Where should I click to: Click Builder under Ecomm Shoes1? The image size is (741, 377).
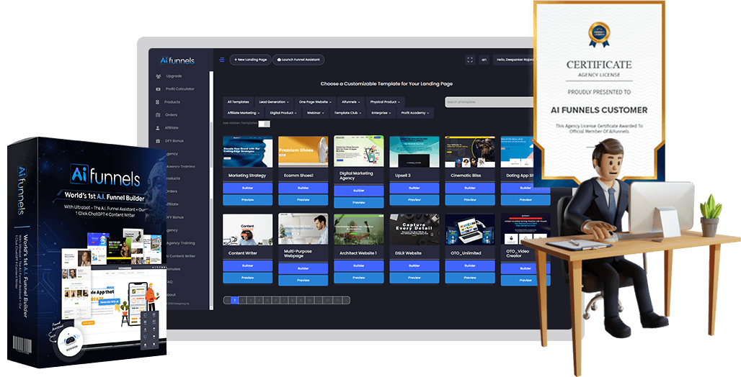point(303,188)
